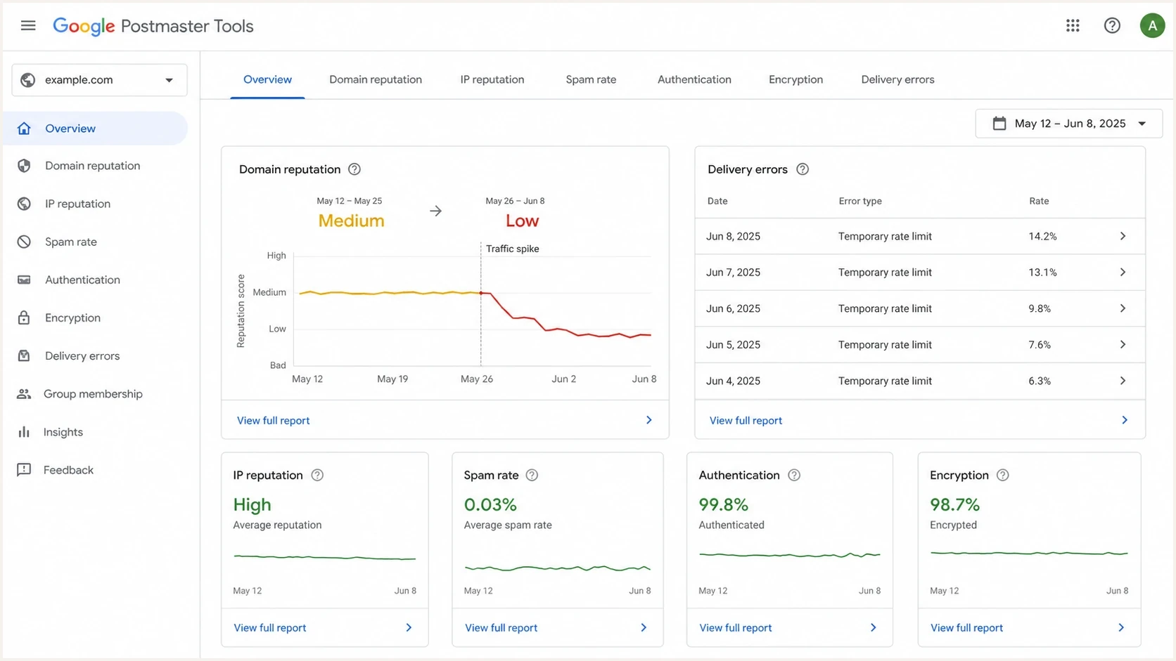This screenshot has height=661, width=1176.
Task: Click the 13.1% rate value
Action: 1042,272
